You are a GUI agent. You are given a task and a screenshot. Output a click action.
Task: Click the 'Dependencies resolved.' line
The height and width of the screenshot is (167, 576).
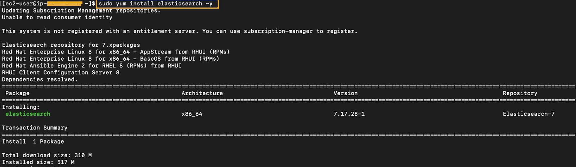(x=40, y=79)
